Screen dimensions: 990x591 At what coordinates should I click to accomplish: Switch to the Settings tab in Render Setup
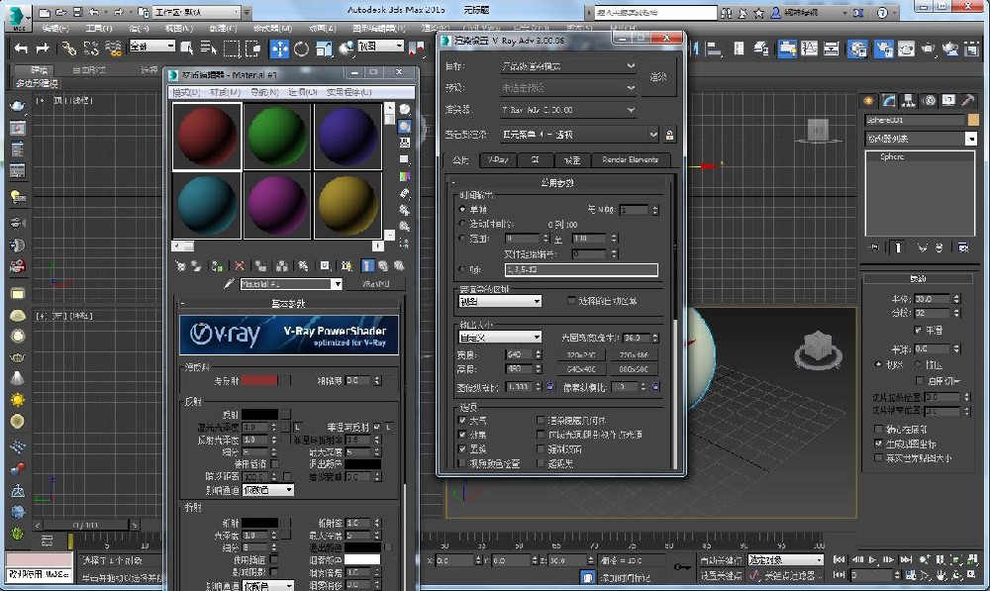click(x=572, y=159)
